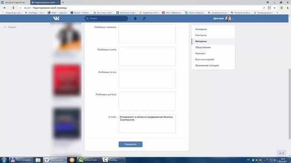Open the VK logo home link

(x=56, y=18)
